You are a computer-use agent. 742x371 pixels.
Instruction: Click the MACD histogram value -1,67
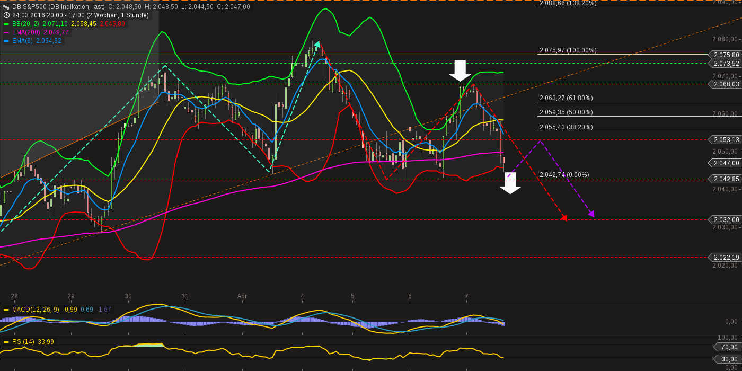pos(103,310)
